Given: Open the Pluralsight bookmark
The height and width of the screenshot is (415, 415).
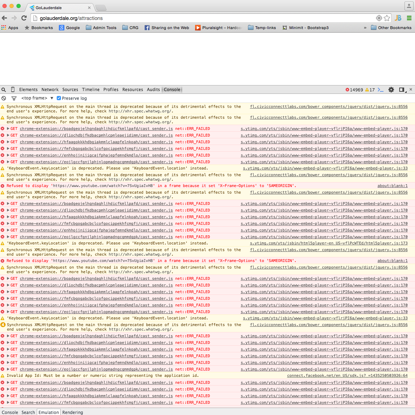Looking at the screenshot, I should click(219, 28).
